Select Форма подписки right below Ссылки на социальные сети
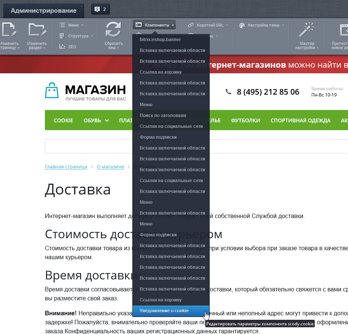Image resolution: width=348 pixels, height=334 pixels. [171, 137]
